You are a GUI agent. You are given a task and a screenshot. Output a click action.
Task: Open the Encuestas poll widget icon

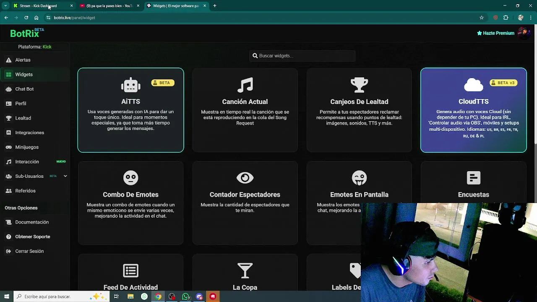[x=474, y=178]
